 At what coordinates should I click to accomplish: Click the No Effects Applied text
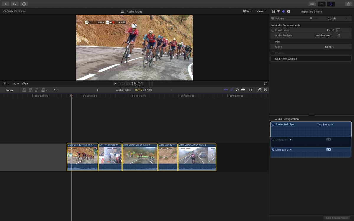pos(286,59)
